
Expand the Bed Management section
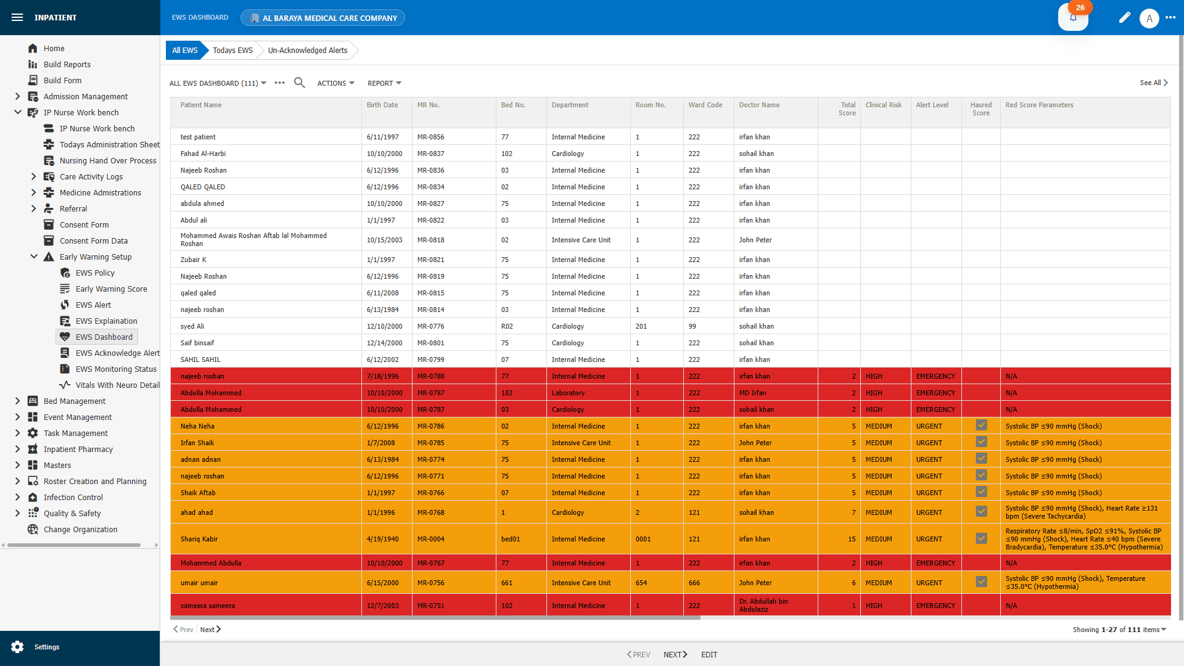17,401
